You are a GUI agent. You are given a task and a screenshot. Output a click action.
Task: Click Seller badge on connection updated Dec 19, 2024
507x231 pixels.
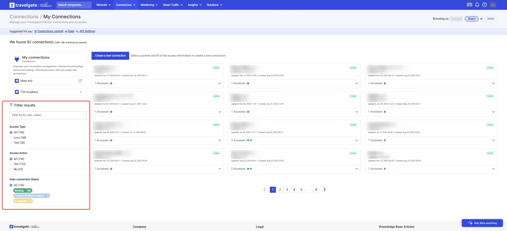(216, 68)
